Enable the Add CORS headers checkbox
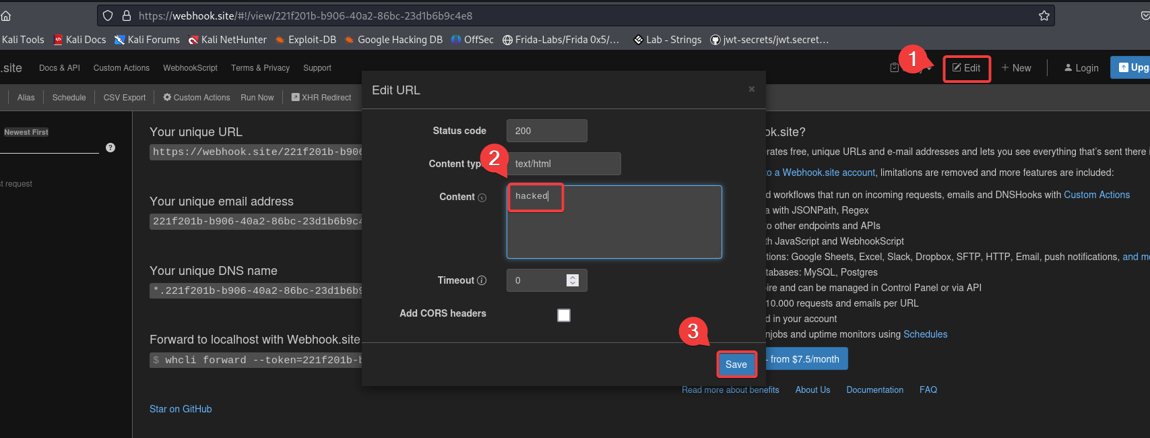 [x=564, y=315]
